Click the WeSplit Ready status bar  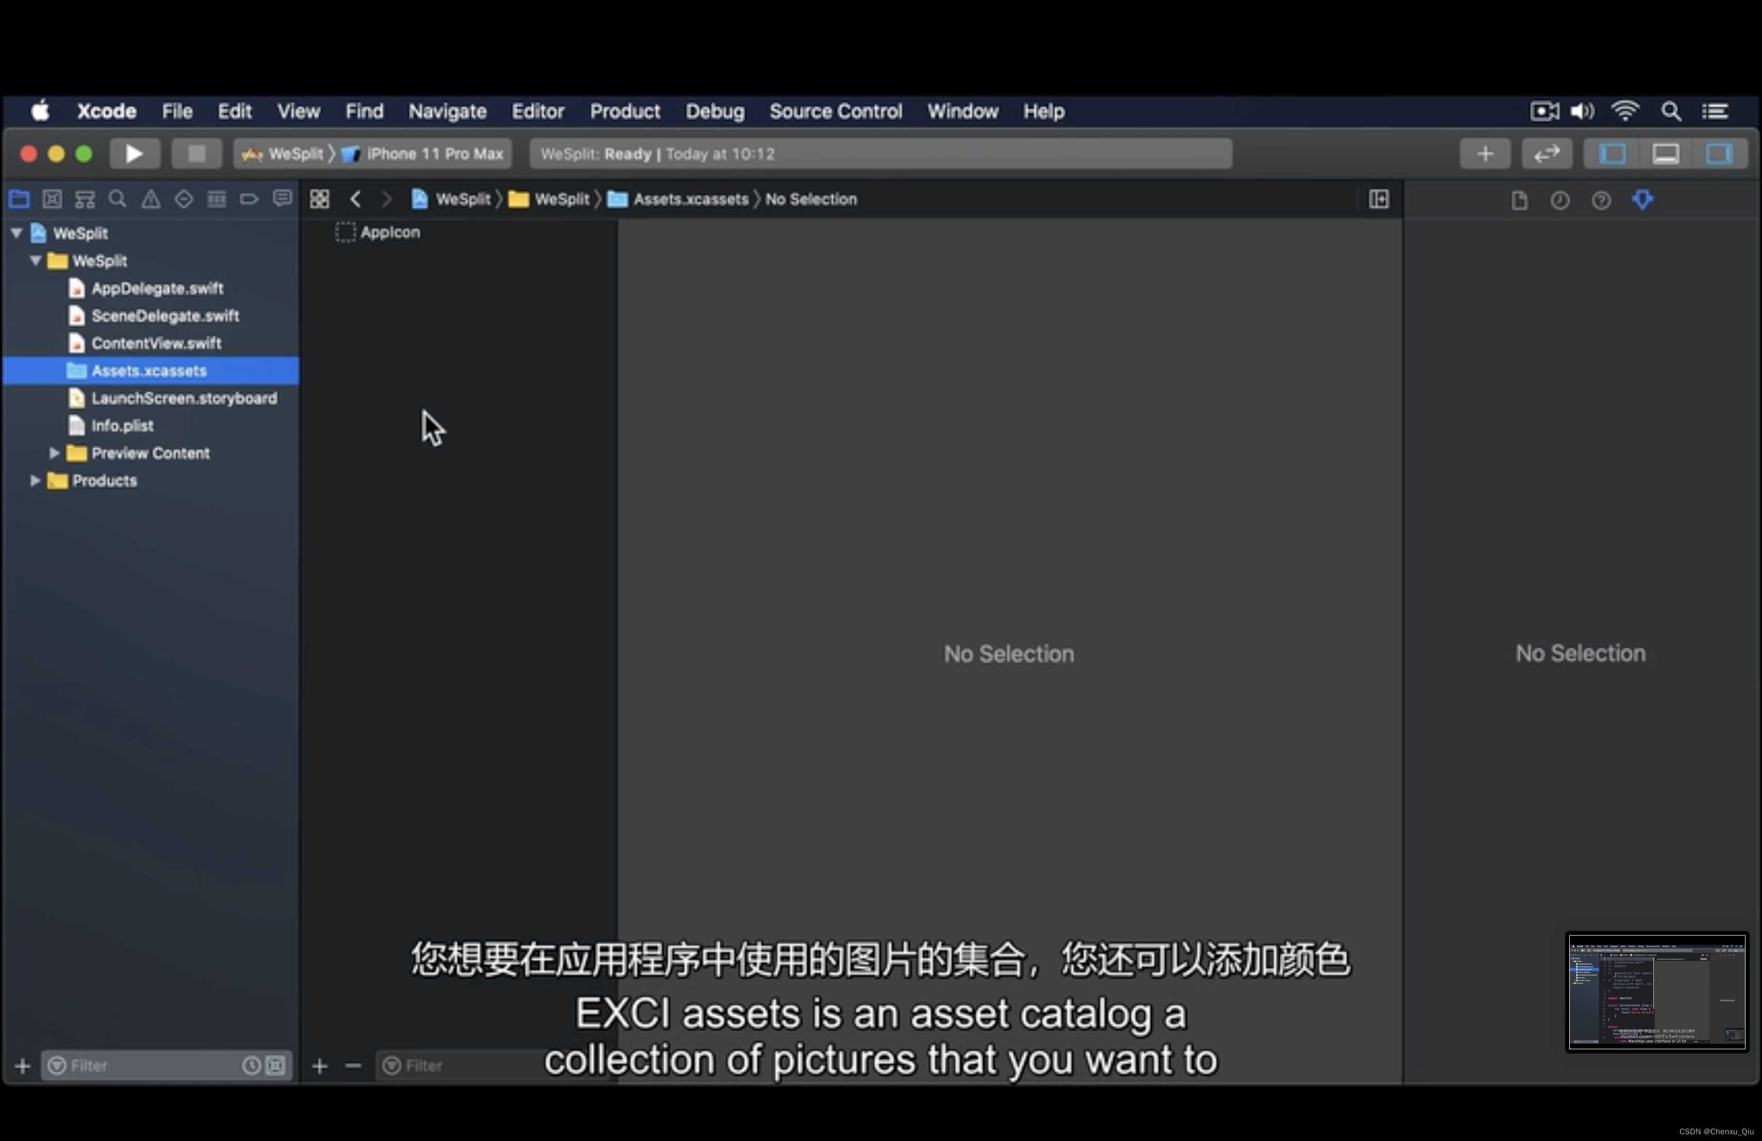(880, 154)
